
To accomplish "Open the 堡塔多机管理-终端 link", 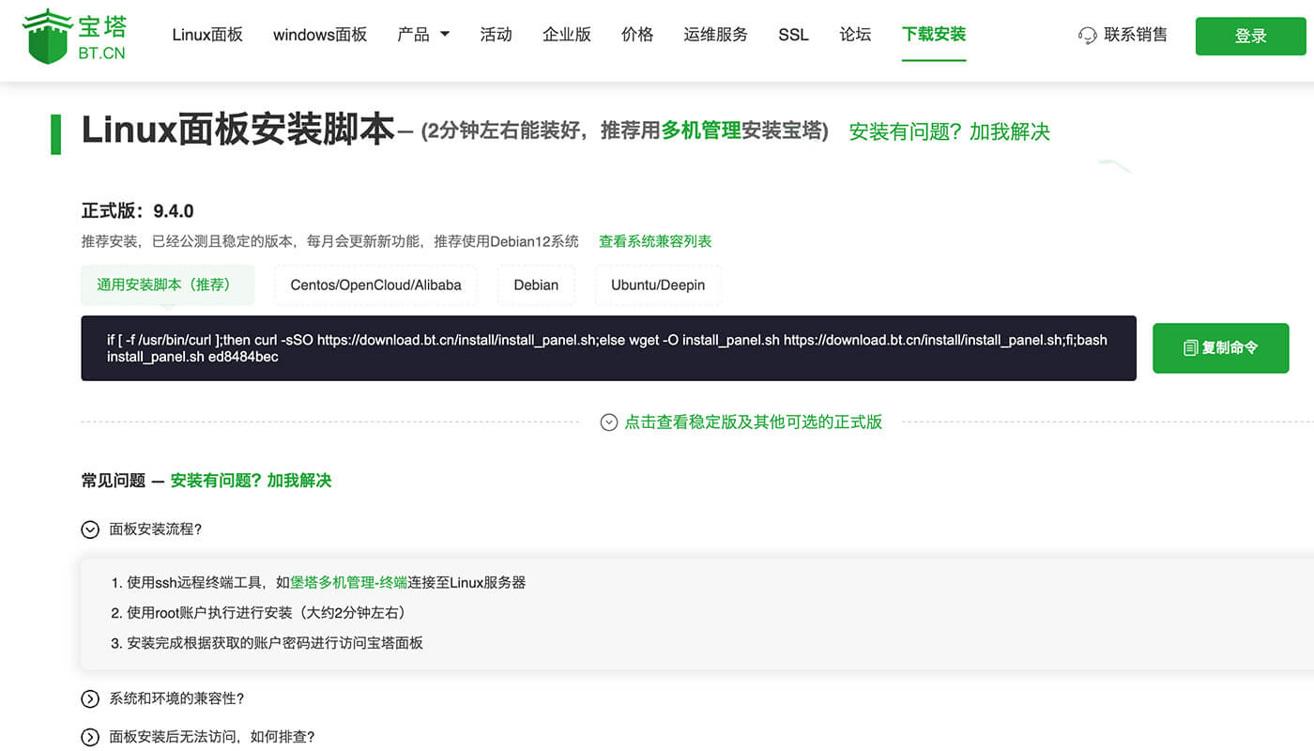I will click(x=348, y=583).
